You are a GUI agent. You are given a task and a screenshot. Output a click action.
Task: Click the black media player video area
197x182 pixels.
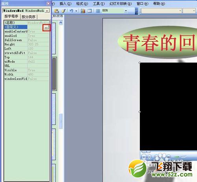tap(168, 106)
